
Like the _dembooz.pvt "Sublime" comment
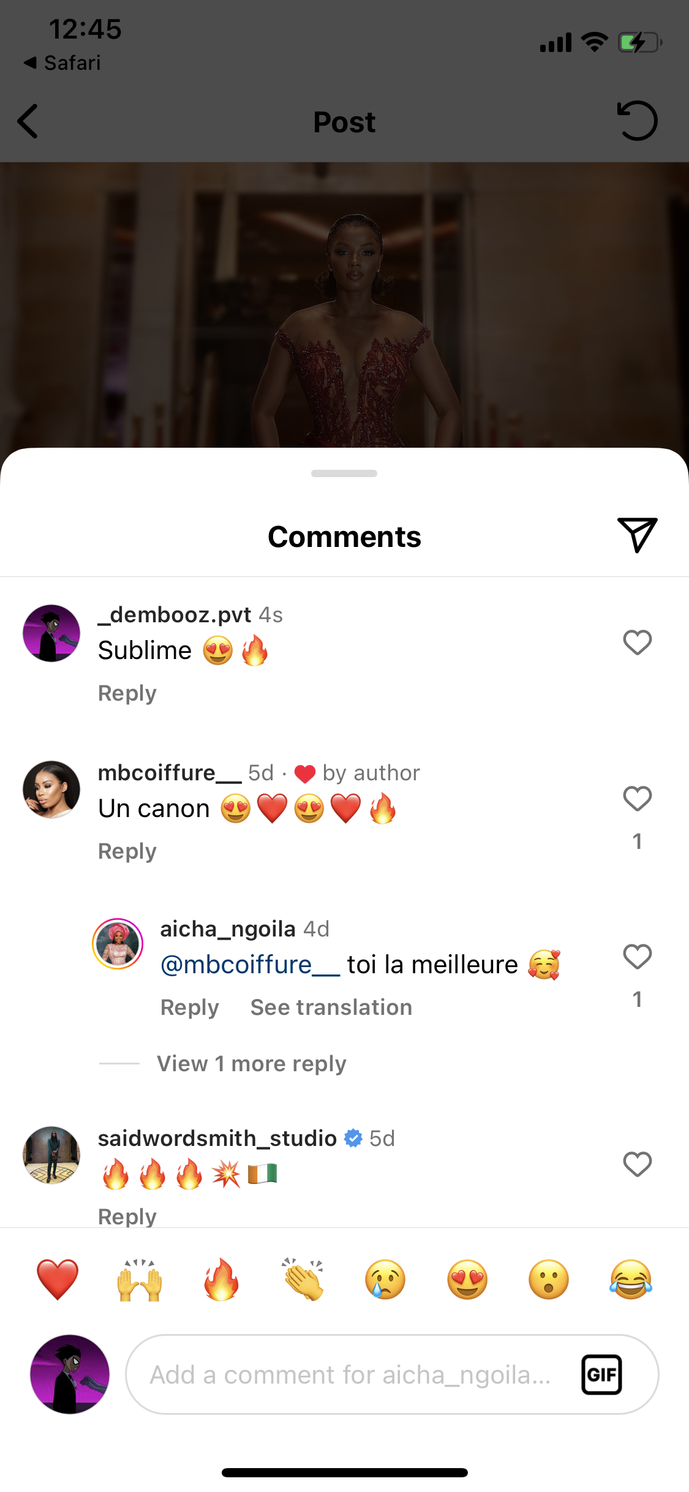tap(637, 642)
